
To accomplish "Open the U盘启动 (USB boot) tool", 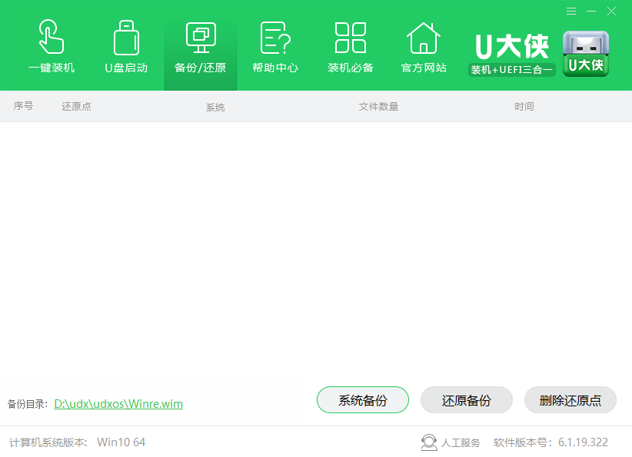I will (x=125, y=45).
